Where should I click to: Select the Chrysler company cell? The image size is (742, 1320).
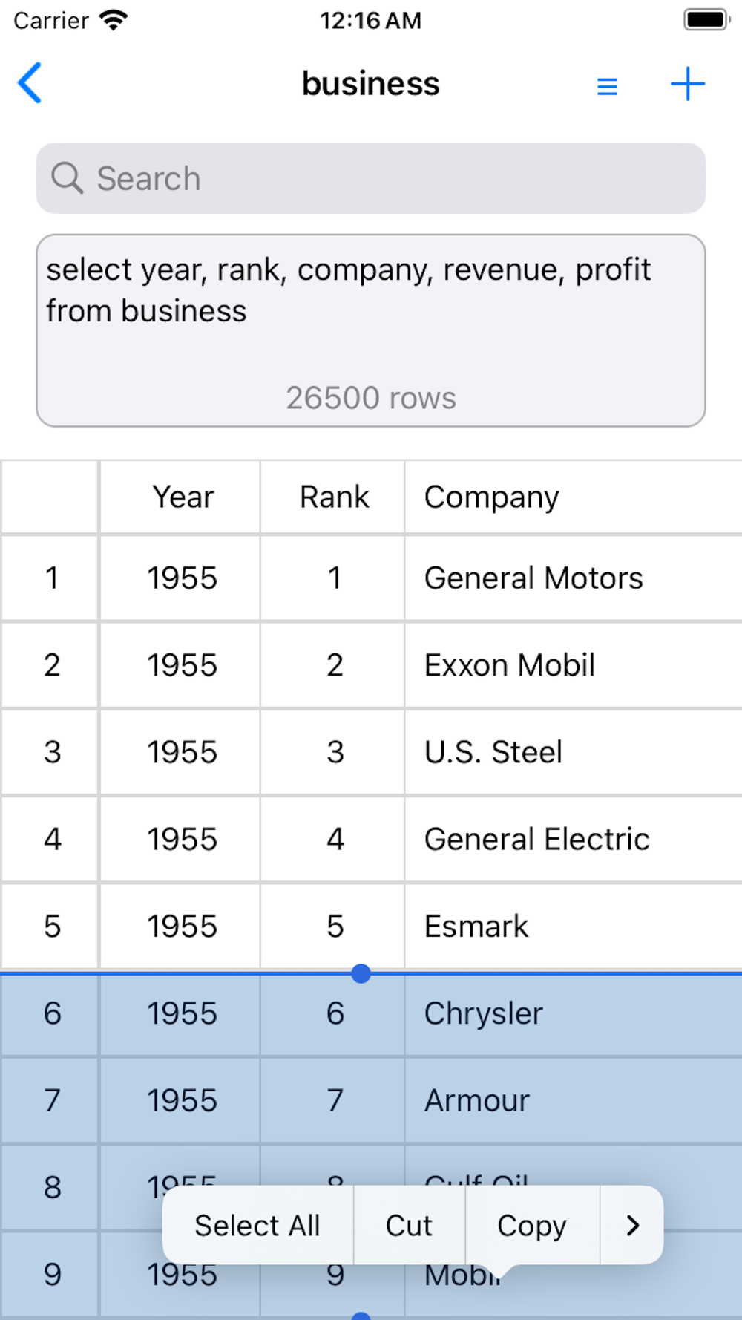[483, 1013]
